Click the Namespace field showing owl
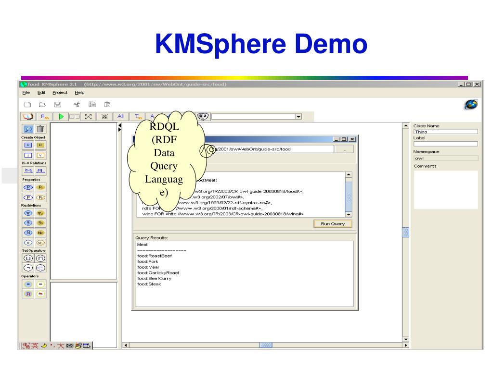This screenshot has width=493, height=369. 445,159
